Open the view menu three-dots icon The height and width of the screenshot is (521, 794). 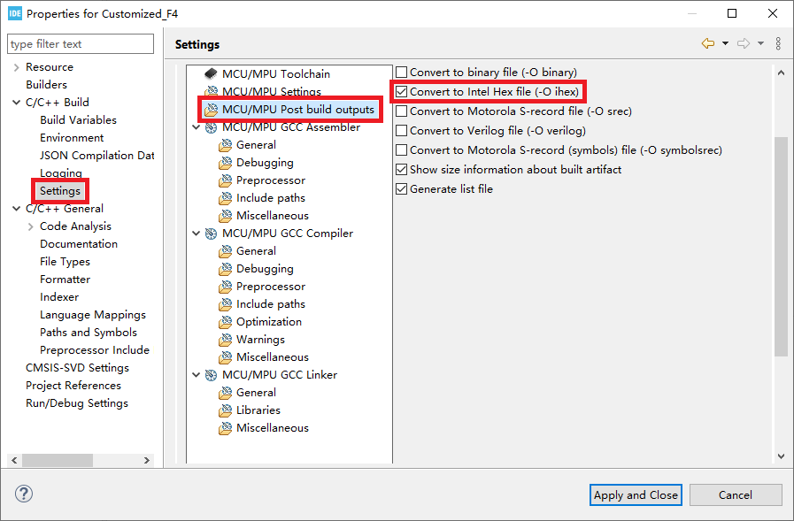click(778, 43)
